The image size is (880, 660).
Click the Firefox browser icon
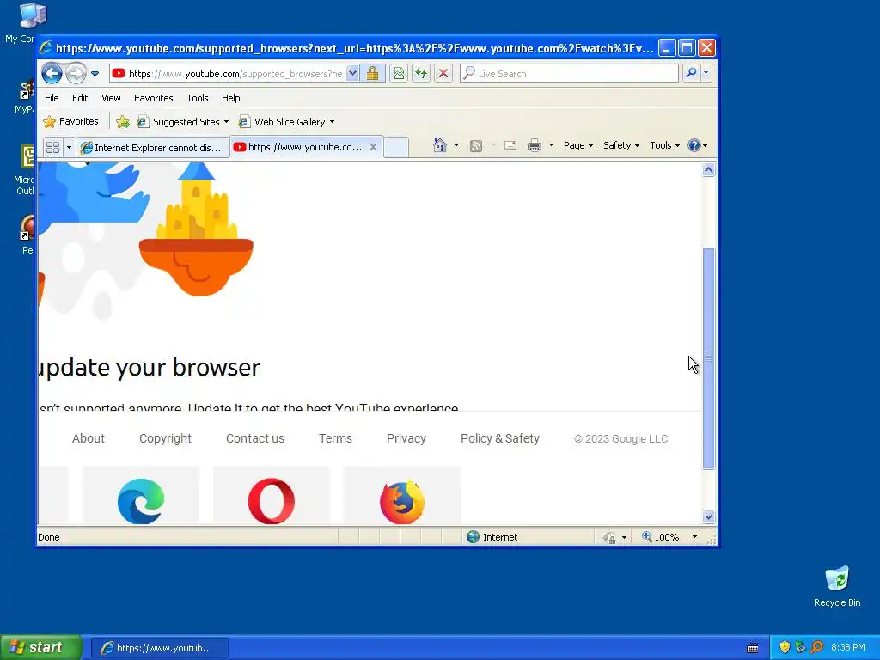point(402,501)
